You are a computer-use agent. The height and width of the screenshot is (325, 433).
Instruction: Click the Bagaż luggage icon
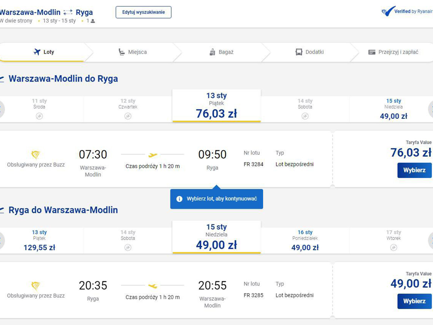pyautogui.click(x=212, y=52)
